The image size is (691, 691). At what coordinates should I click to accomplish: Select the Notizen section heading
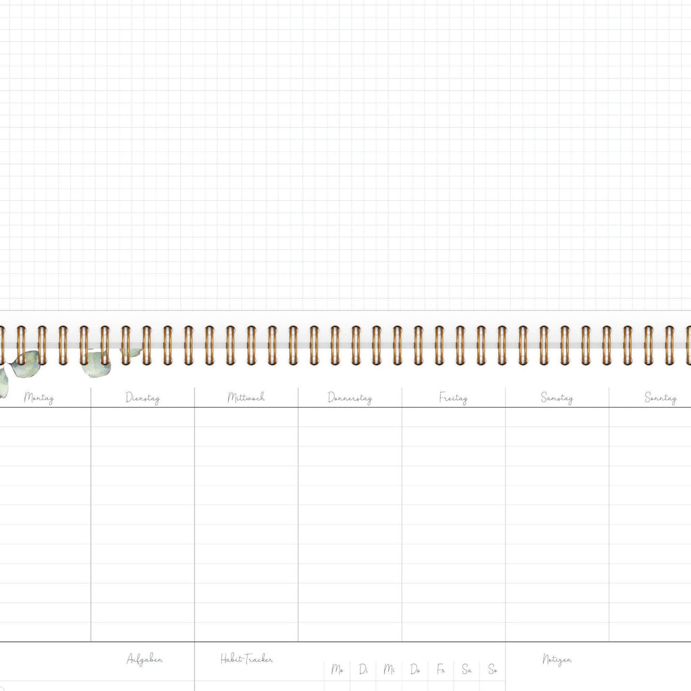pos(557,659)
